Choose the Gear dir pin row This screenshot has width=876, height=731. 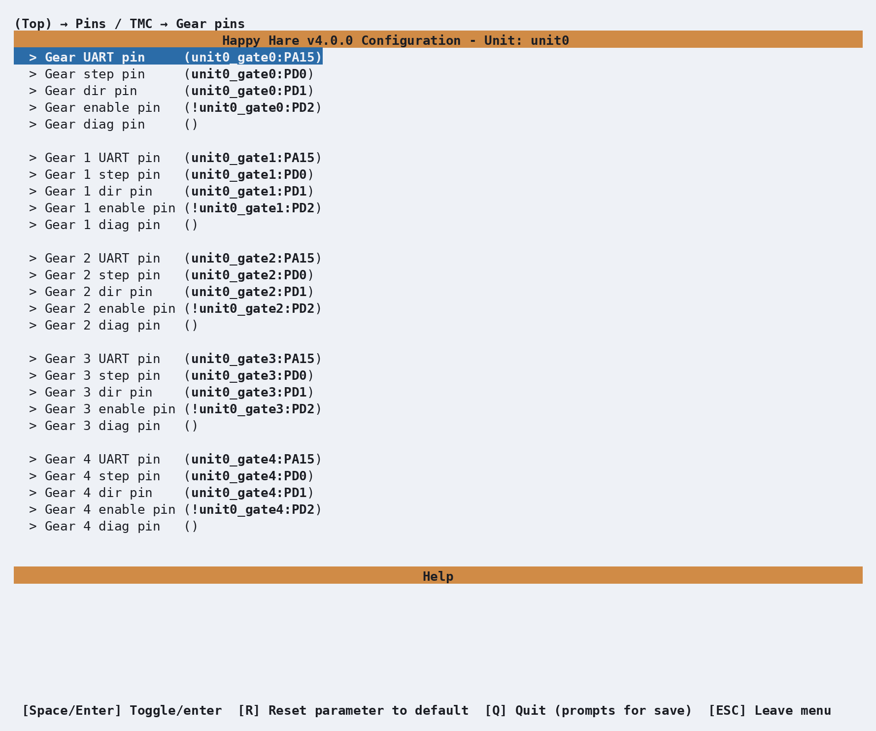(171, 91)
